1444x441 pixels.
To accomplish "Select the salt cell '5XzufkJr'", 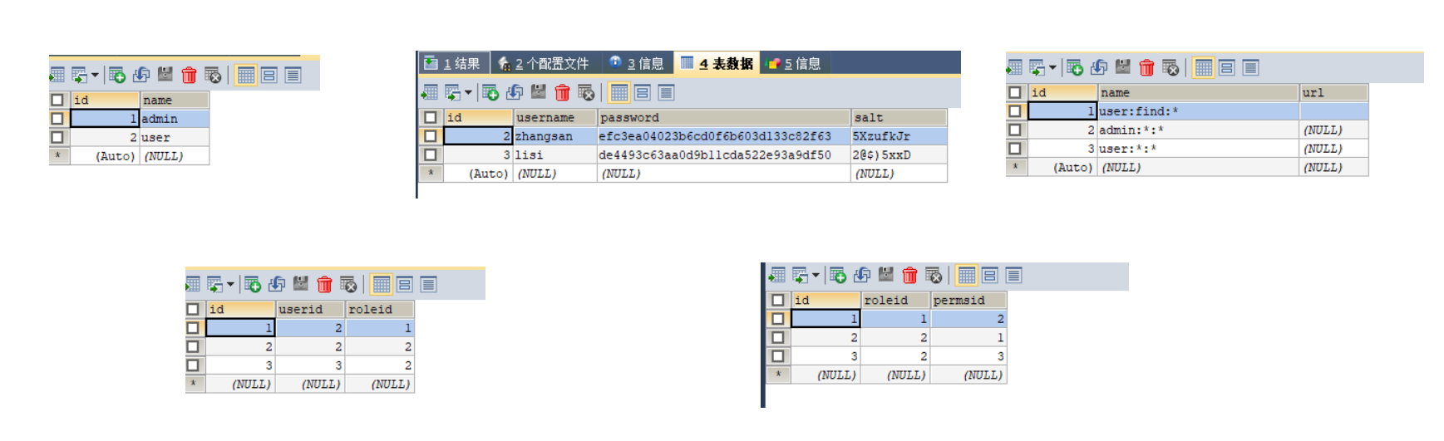I will click(899, 136).
